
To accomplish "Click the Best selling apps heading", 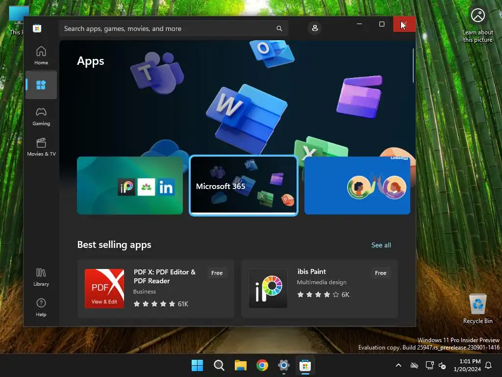I will pos(114,245).
